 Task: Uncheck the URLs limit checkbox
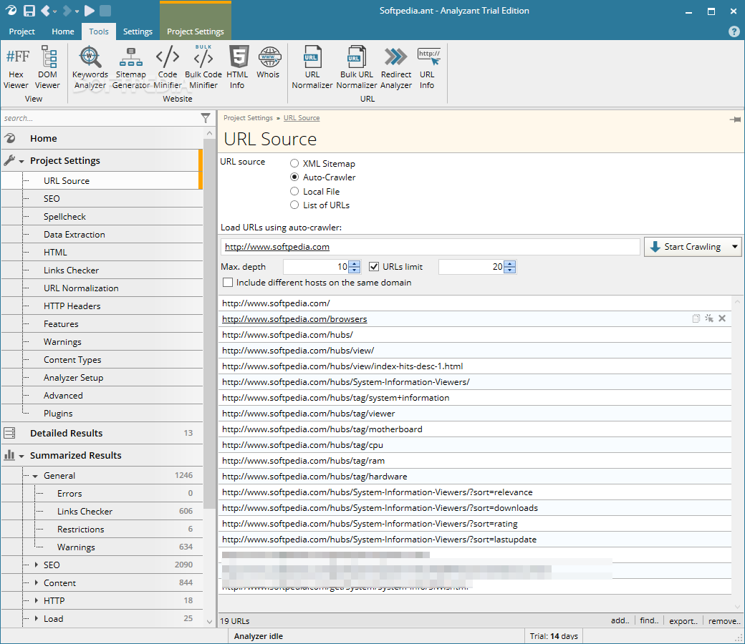[x=374, y=267]
